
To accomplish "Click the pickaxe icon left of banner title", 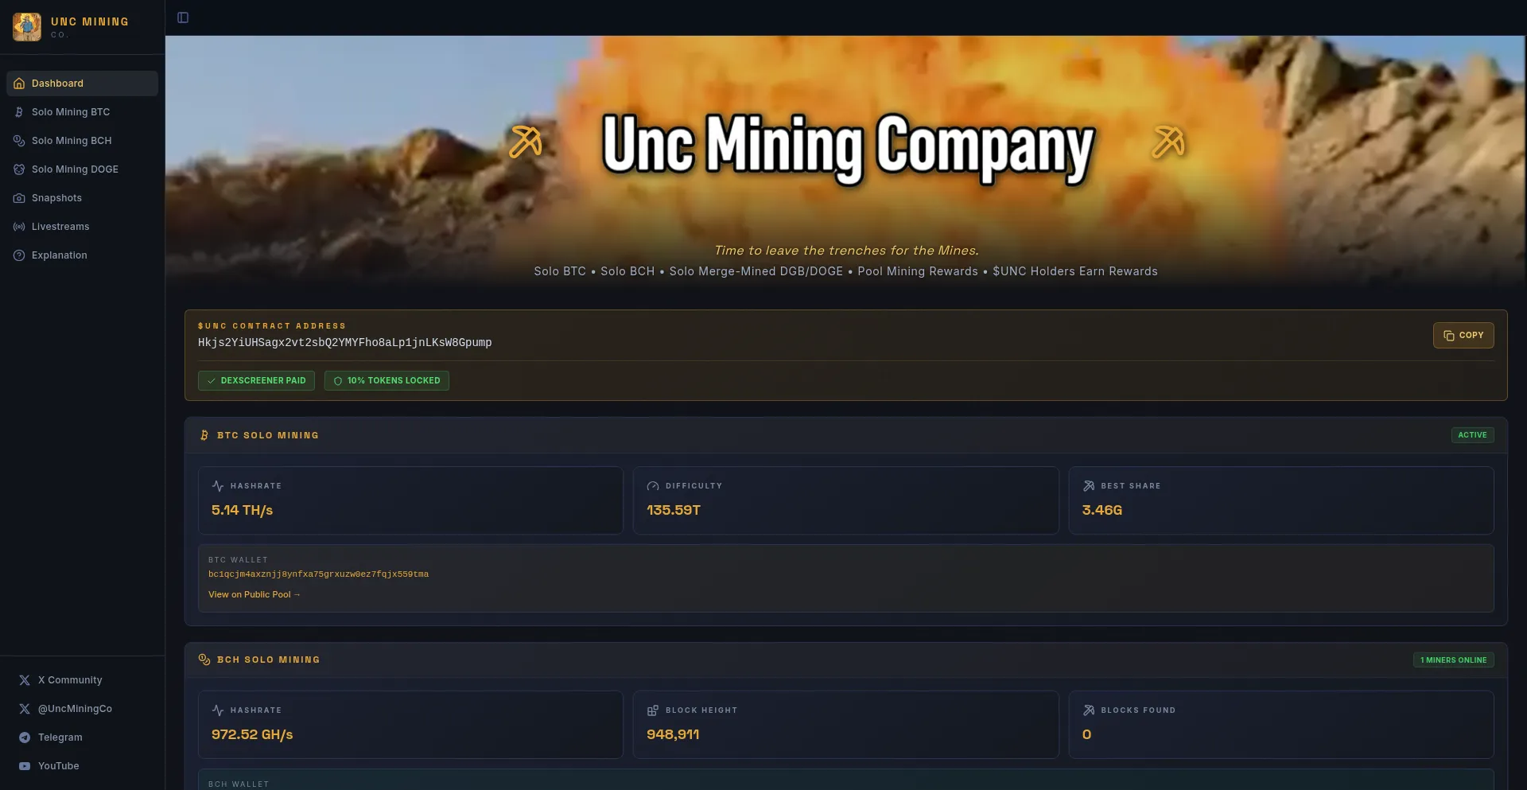I will [x=526, y=142].
